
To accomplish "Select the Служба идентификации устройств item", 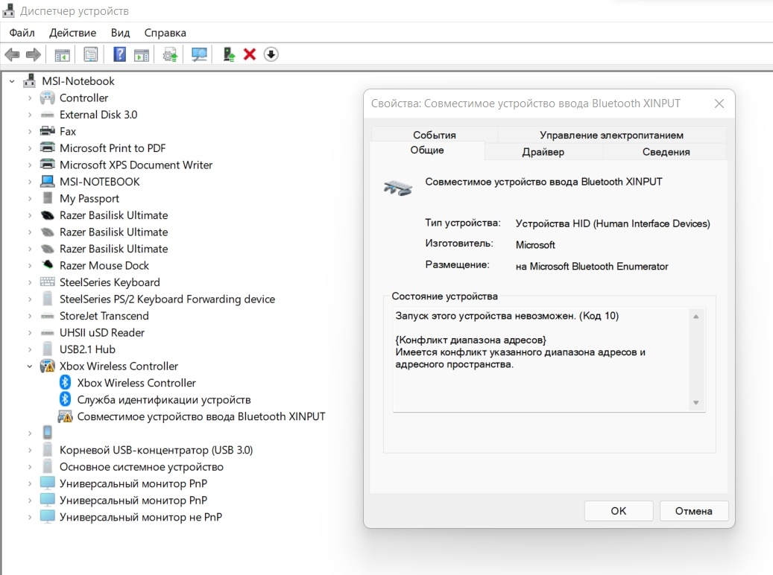I will click(164, 399).
